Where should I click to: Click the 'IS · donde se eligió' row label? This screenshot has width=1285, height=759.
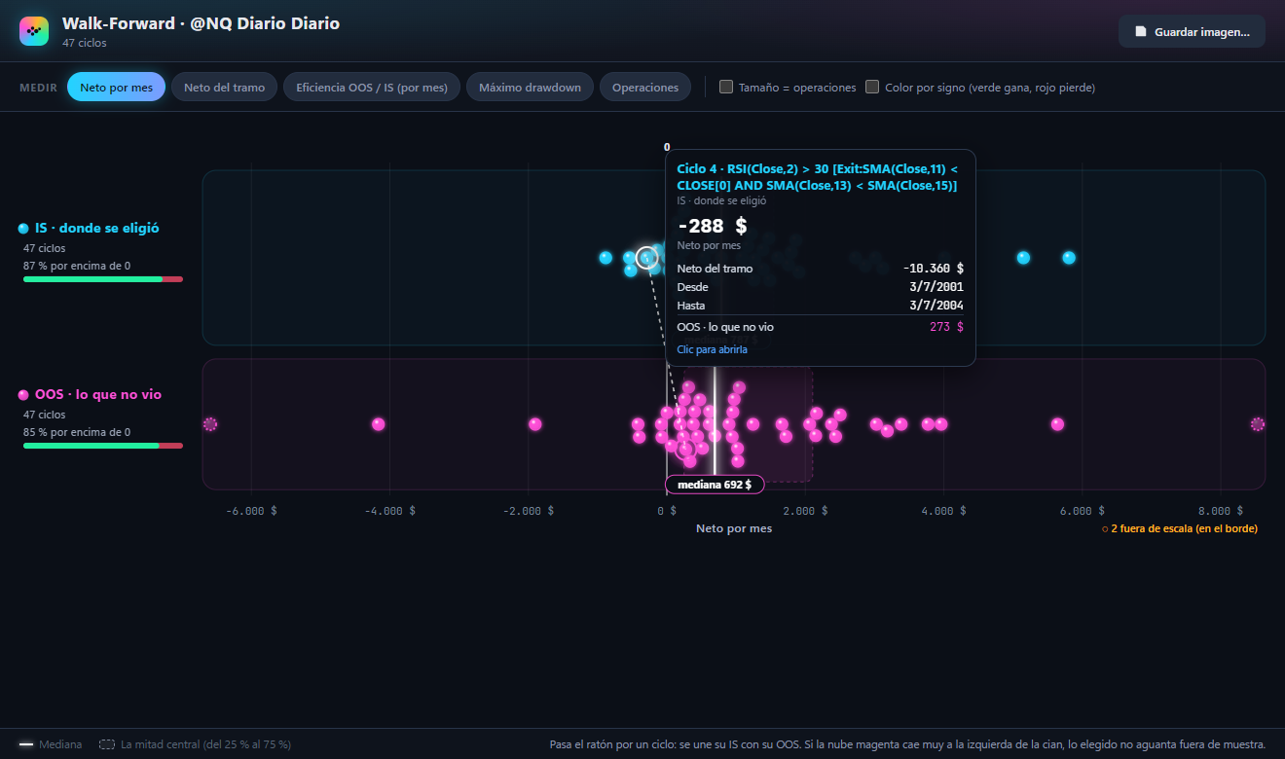pyautogui.click(x=96, y=228)
